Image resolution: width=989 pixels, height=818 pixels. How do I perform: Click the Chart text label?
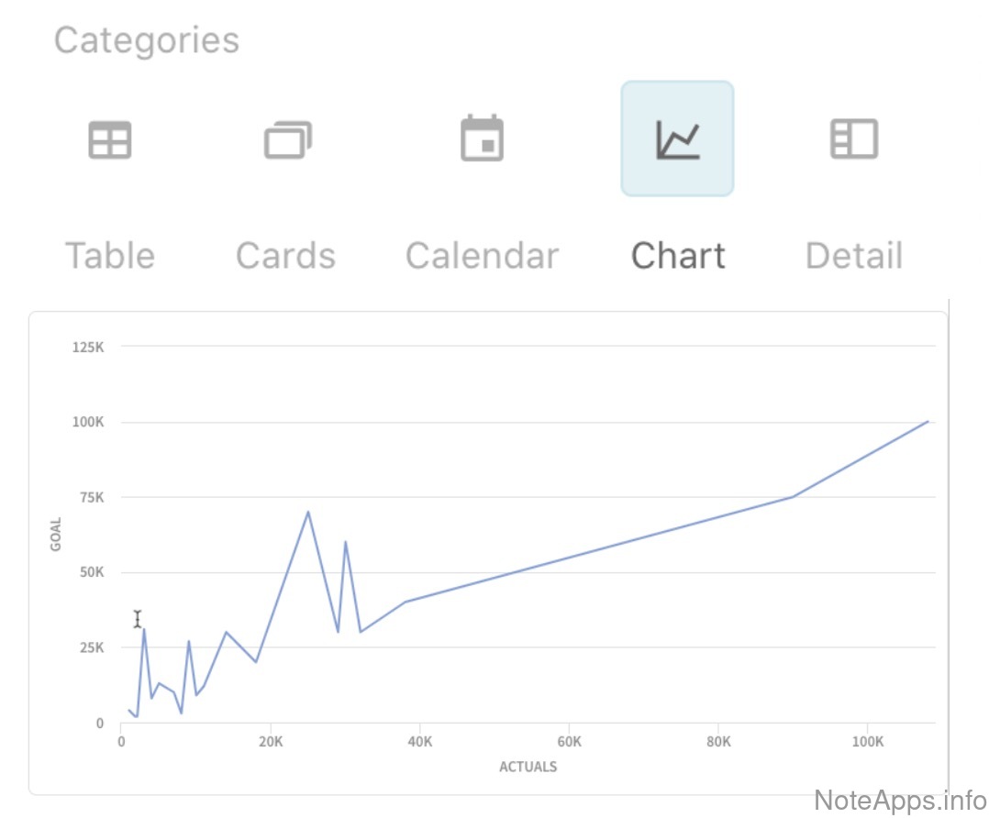point(678,255)
